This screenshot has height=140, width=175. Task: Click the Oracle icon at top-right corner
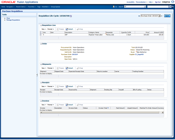[x=173, y=2]
